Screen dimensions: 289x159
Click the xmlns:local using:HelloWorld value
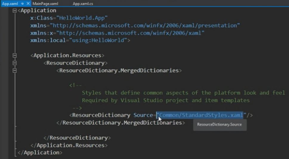[x=98, y=40]
